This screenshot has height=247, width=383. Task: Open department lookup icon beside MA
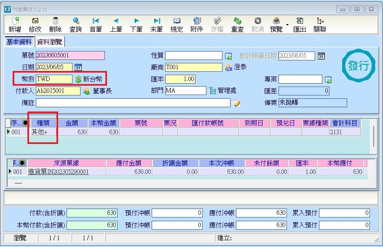point(212,91)
